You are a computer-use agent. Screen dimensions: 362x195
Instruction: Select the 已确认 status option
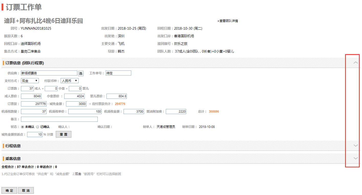pos(38,127)
